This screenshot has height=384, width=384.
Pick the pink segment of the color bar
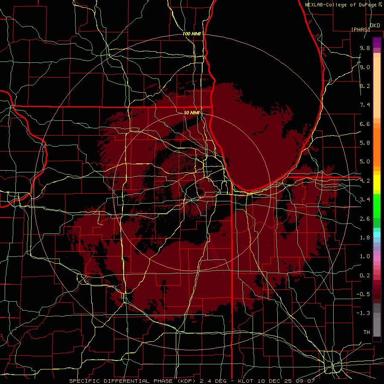377,259
